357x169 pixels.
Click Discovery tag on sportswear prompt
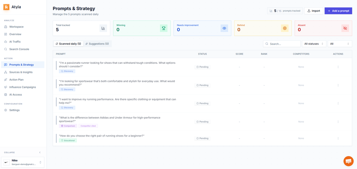(67, 90)
